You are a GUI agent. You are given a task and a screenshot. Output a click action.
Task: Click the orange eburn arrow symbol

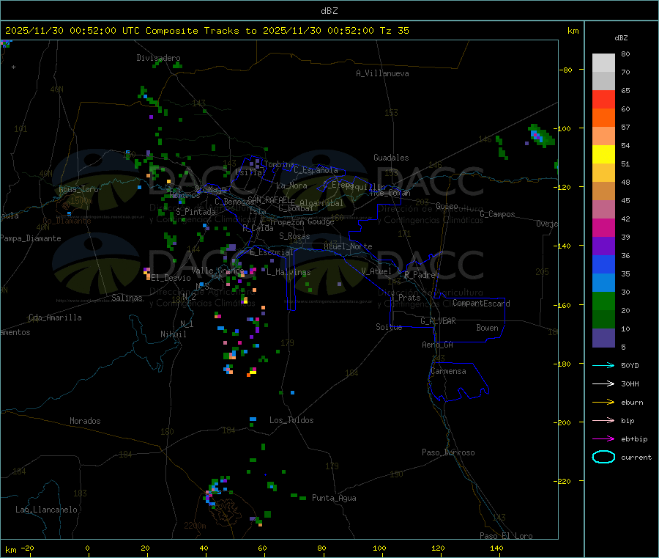[x=603, y=402]
